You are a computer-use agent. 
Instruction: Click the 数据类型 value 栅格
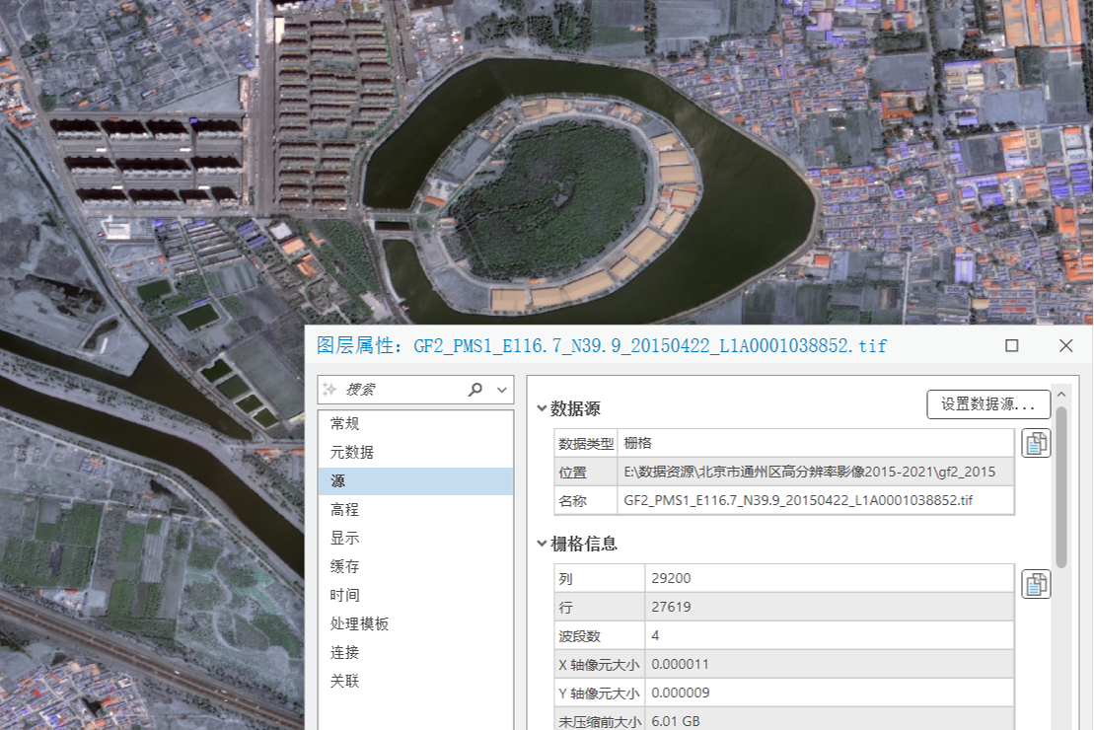pyautogui.click(x=637, y=443)
